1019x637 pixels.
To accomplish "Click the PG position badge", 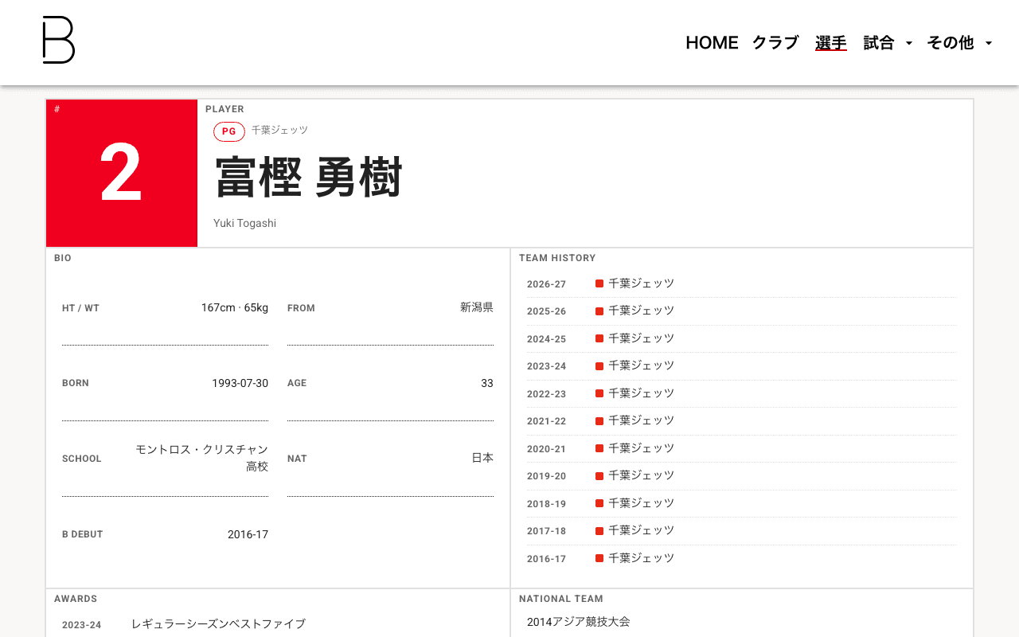I will coord(229,132).
